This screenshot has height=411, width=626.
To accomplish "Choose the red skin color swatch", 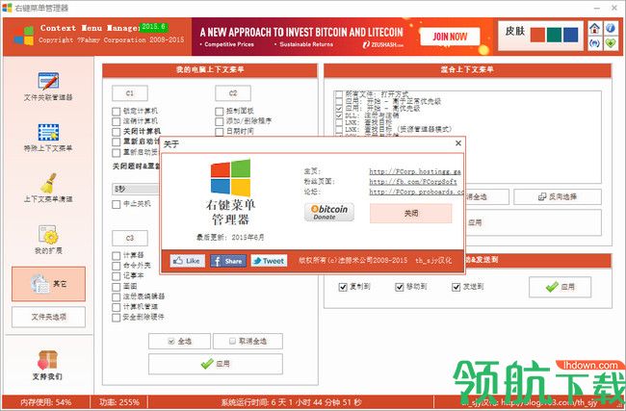I will click(x=537, y=35).
